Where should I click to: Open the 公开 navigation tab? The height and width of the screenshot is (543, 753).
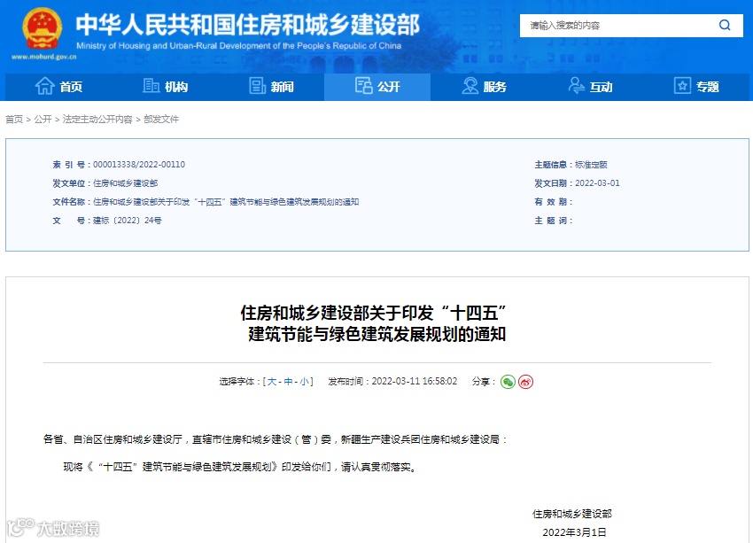[377, 87]
